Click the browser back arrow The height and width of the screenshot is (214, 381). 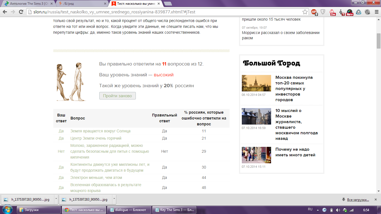click(5, 12)
